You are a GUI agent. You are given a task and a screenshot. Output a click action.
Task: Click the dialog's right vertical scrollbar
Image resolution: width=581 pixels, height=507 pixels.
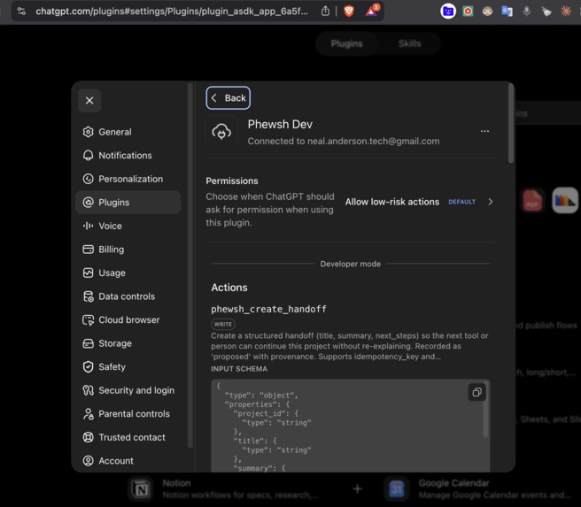(511, 123)
